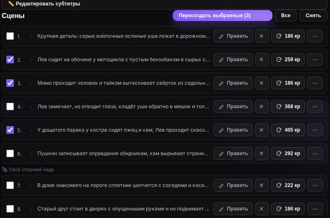Image resolution: width=330 pixels, height=218 pixels.
Task: Check the checkbox for scene 1
Action: 10,36
